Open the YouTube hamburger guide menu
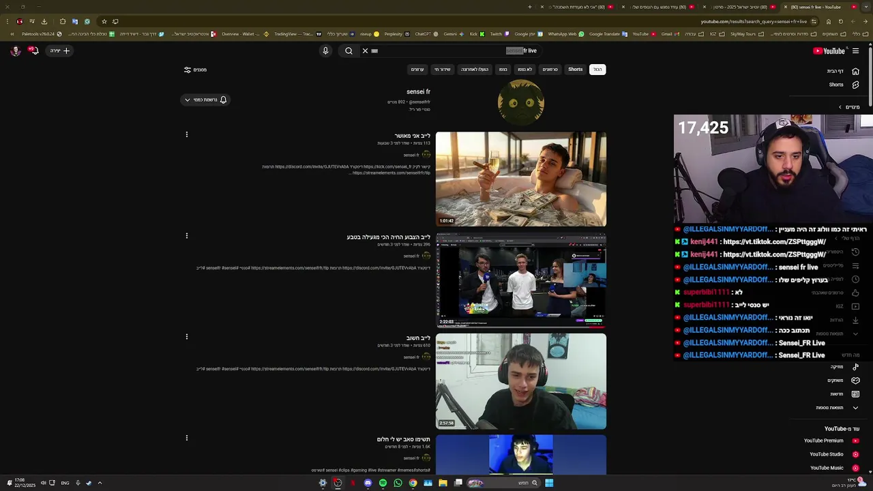The height and width of the screenshot is (491, 873). pos(855,50)
